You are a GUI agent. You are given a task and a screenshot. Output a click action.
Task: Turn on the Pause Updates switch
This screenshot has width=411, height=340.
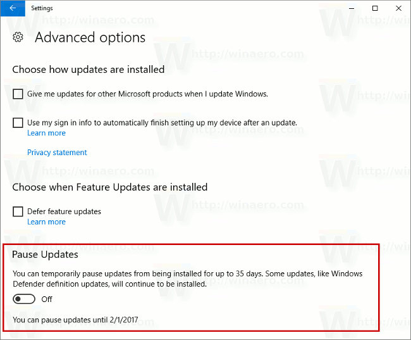[24, 299]
